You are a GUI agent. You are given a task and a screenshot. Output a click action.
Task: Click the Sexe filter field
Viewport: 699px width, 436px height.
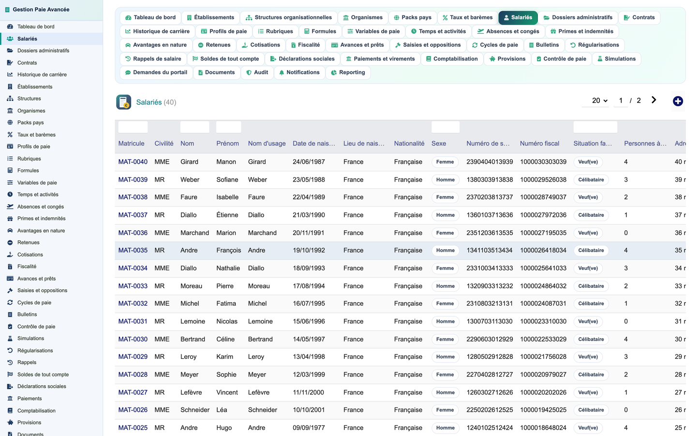446,127
